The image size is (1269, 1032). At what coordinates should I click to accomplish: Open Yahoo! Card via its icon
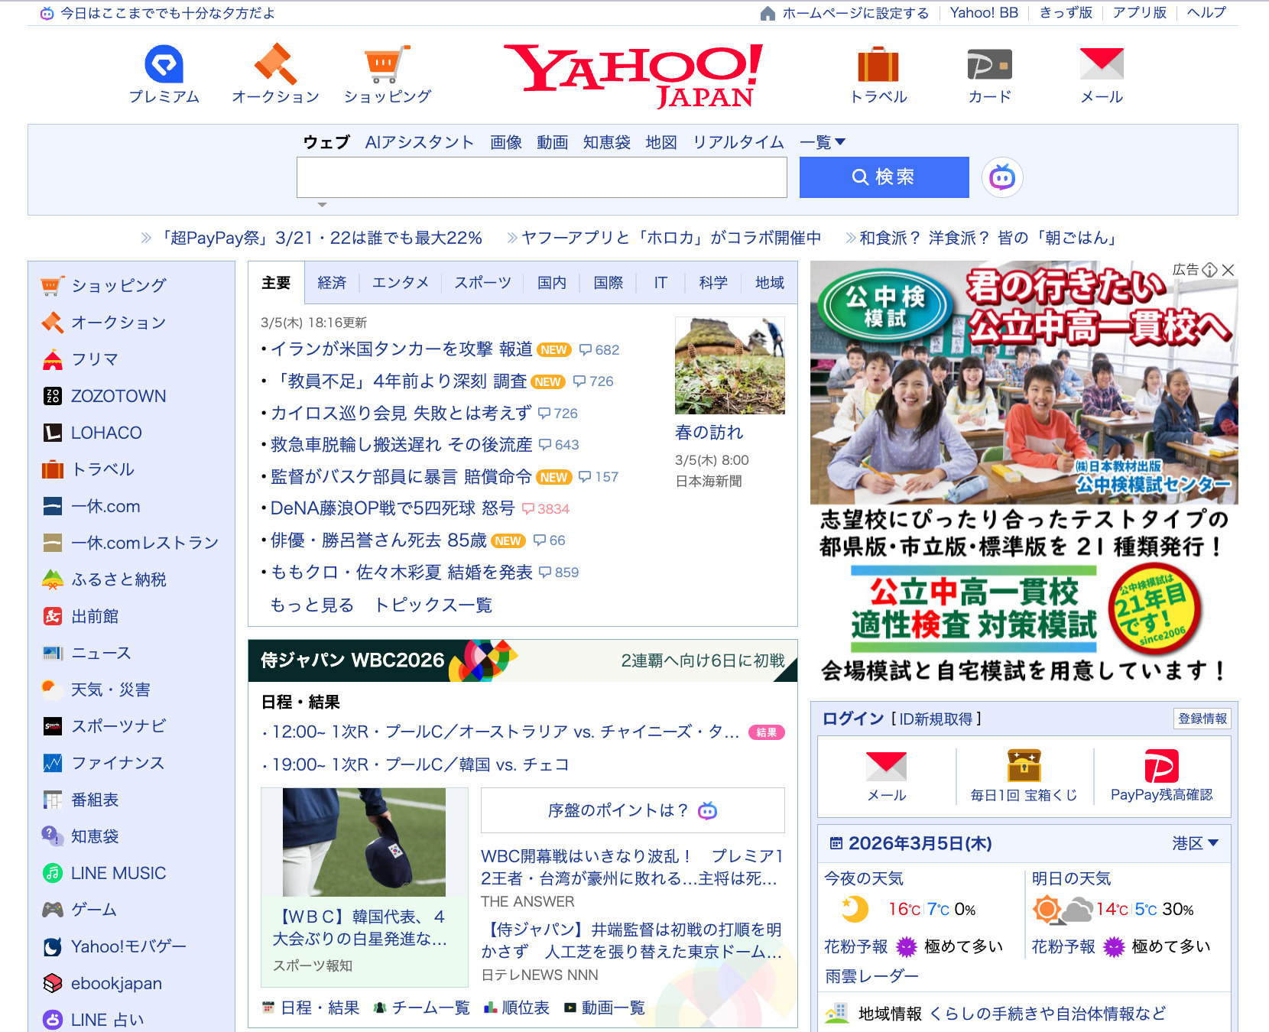(988, 67)
